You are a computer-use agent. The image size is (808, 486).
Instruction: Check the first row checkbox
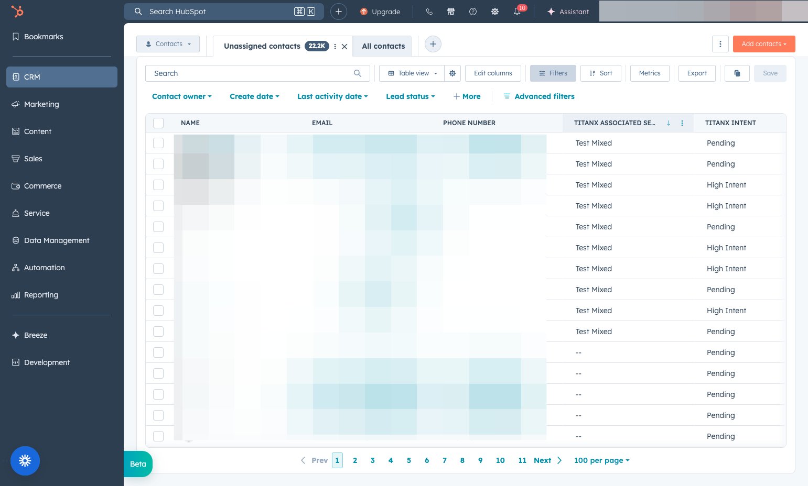tap(158, 143)
